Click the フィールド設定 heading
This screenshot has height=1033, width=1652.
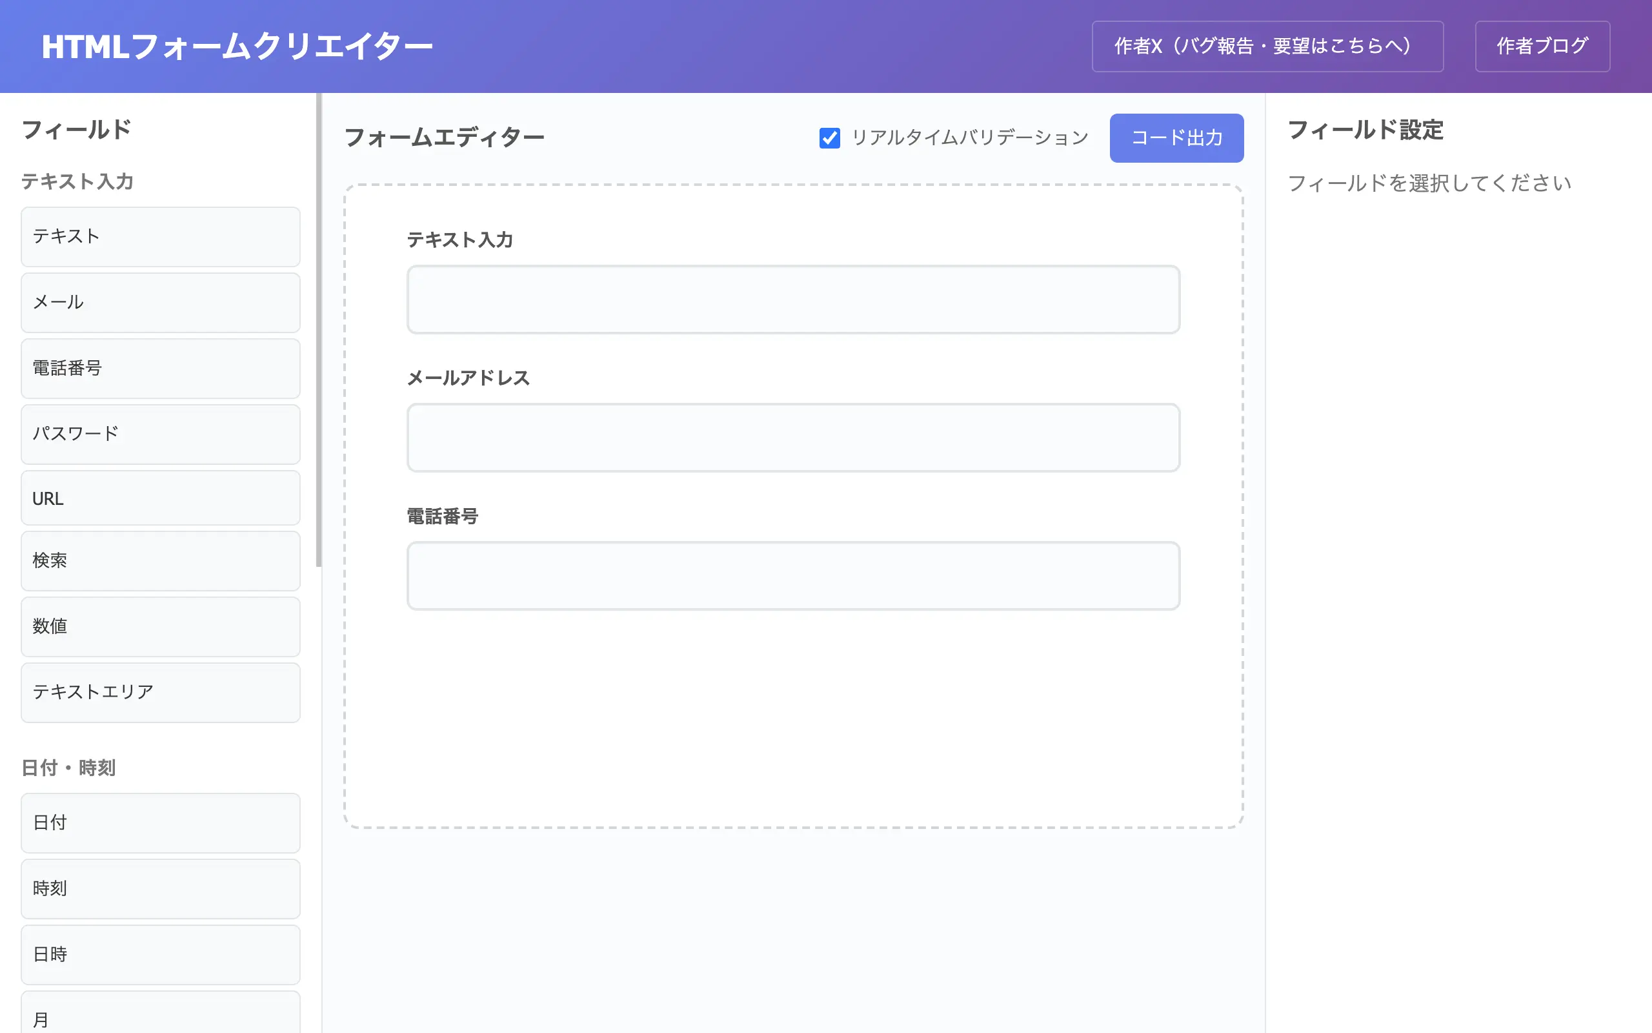tap(1365, 130)
